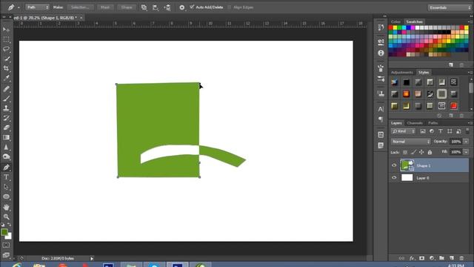Open the Info panel icon

coord(381,53)
